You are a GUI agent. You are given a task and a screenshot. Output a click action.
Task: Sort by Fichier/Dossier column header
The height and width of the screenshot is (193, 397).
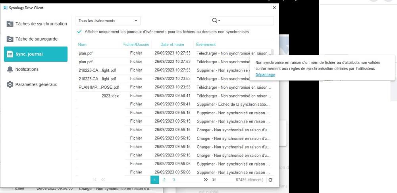136,45
